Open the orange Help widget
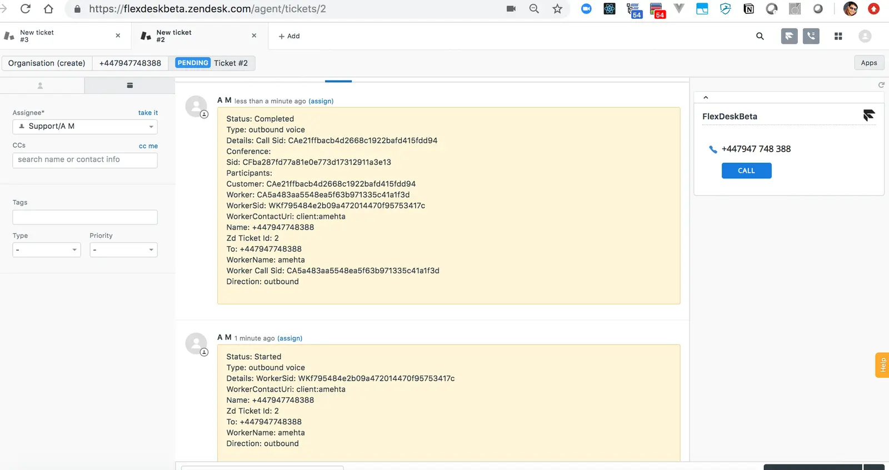The width and height of the screenshot is (889, 470). [x=882, y=365]
